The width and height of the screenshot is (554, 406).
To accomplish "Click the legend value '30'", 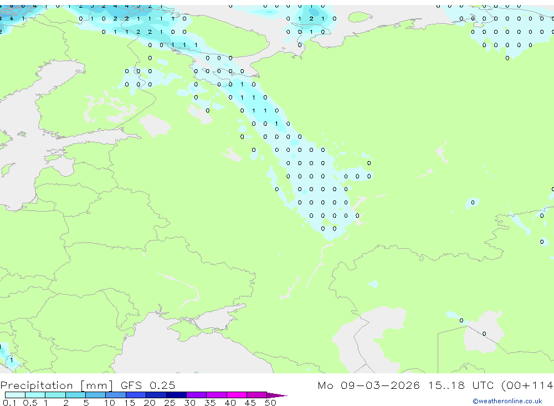I will [x=190, y=403].
